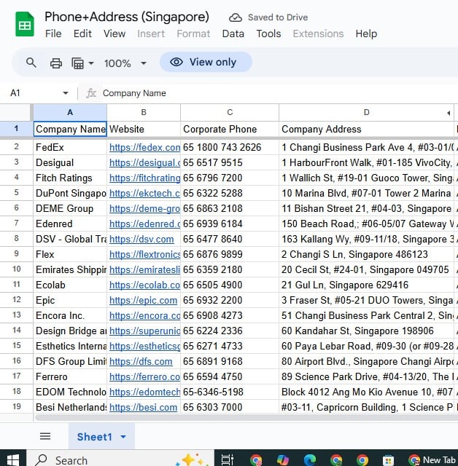Select column B header
Image resolution: width=458 pixels, height=466 pixels.
[x=144, y=112]
